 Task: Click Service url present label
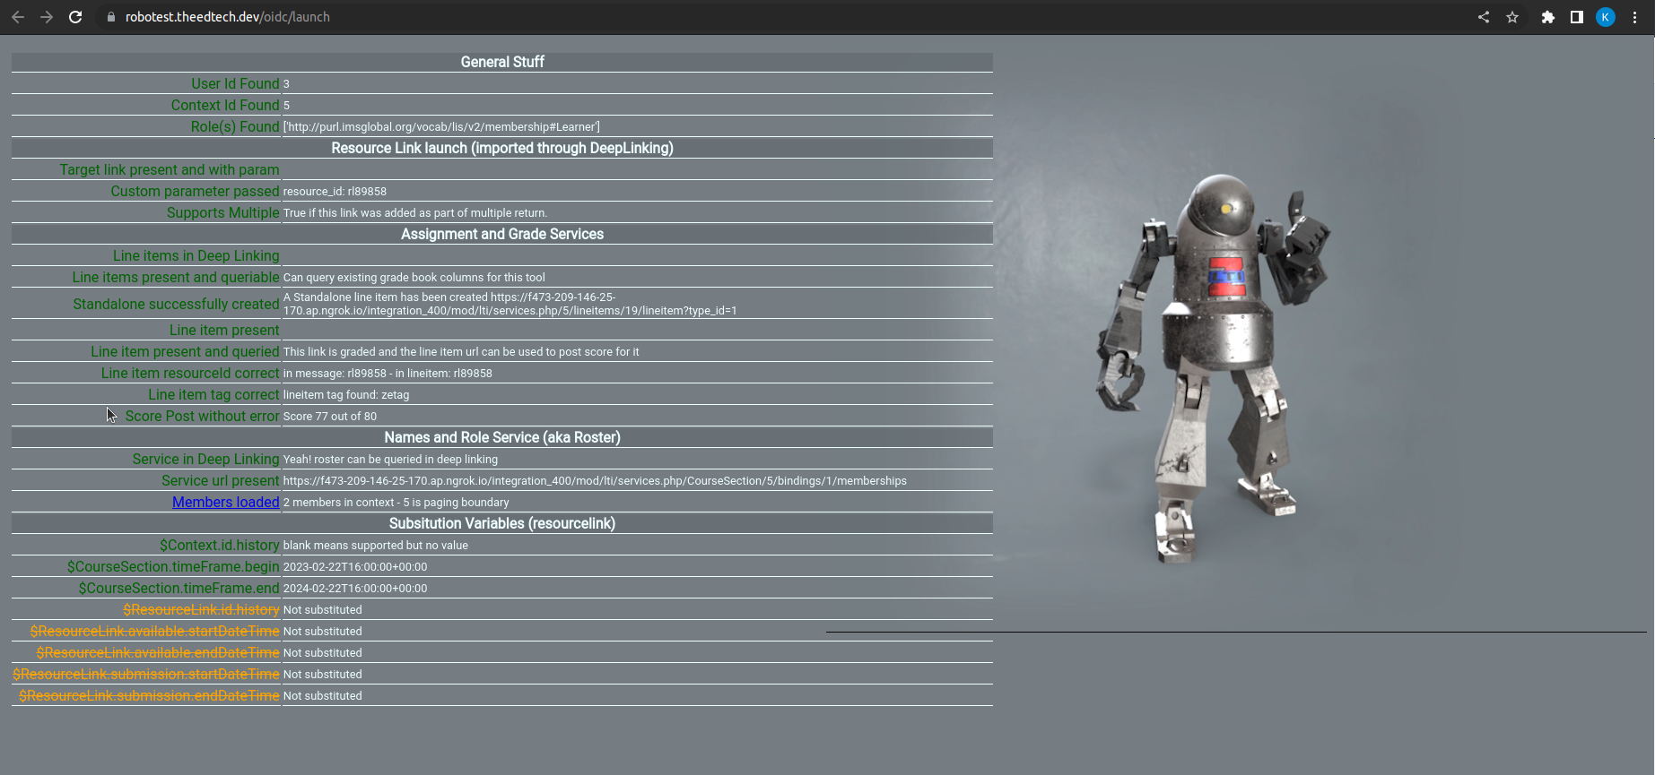tap(221, 480)
